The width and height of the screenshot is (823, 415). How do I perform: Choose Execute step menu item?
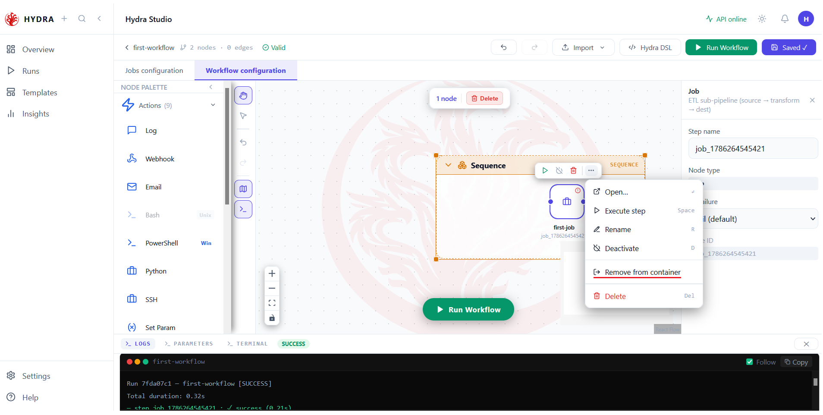click(644, 211)
